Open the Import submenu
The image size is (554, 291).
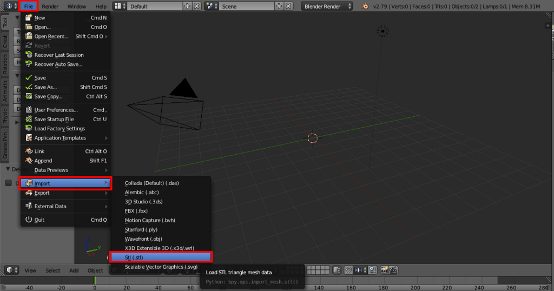tap(65, 183)
